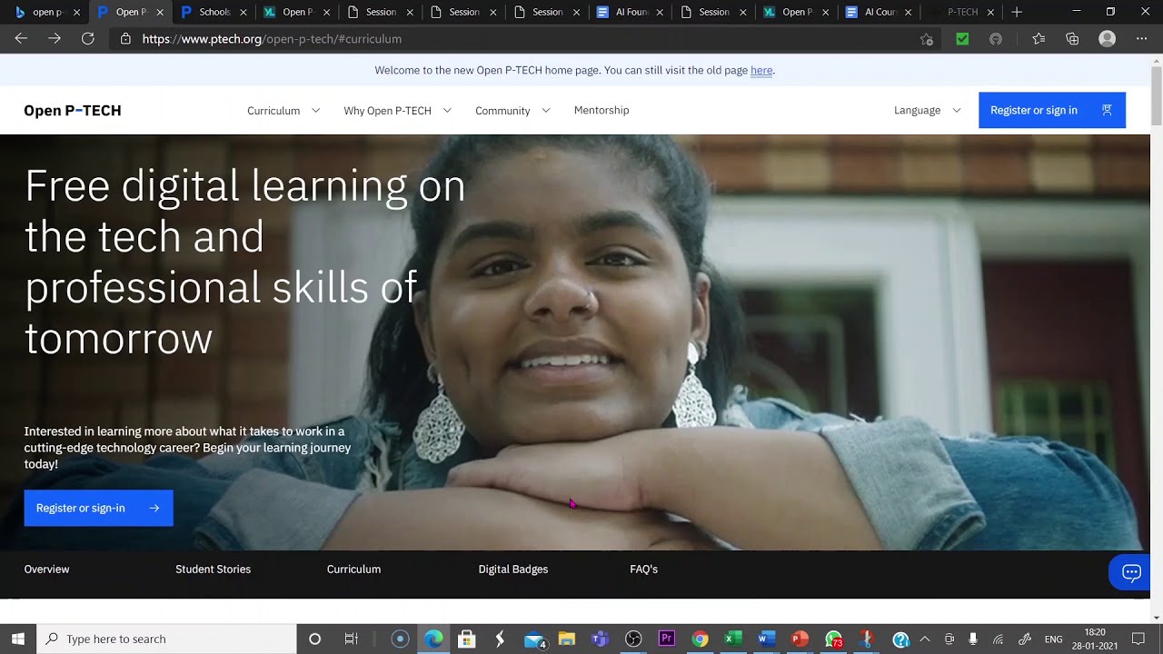Viewport: 1163px width, 654px height.
Task: Close the AI Foun browser tab
Action: tap(660, 13)
